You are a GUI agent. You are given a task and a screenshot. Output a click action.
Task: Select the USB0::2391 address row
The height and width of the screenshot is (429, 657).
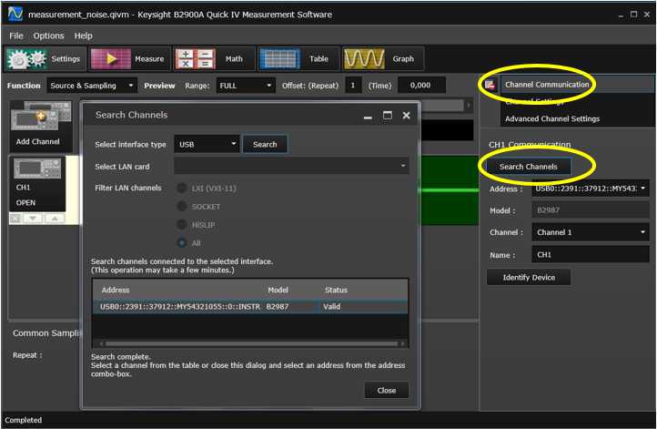(x=249, y=307)
